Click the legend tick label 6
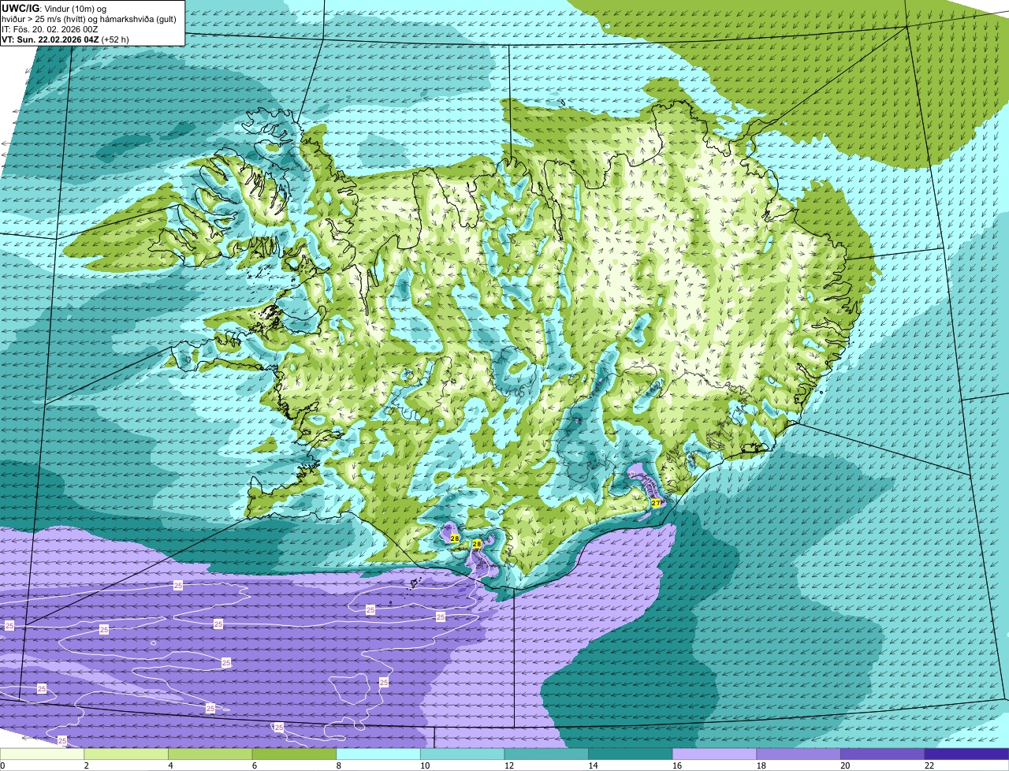This screenshot has width=1009, height=771. (x=254, y=765)
